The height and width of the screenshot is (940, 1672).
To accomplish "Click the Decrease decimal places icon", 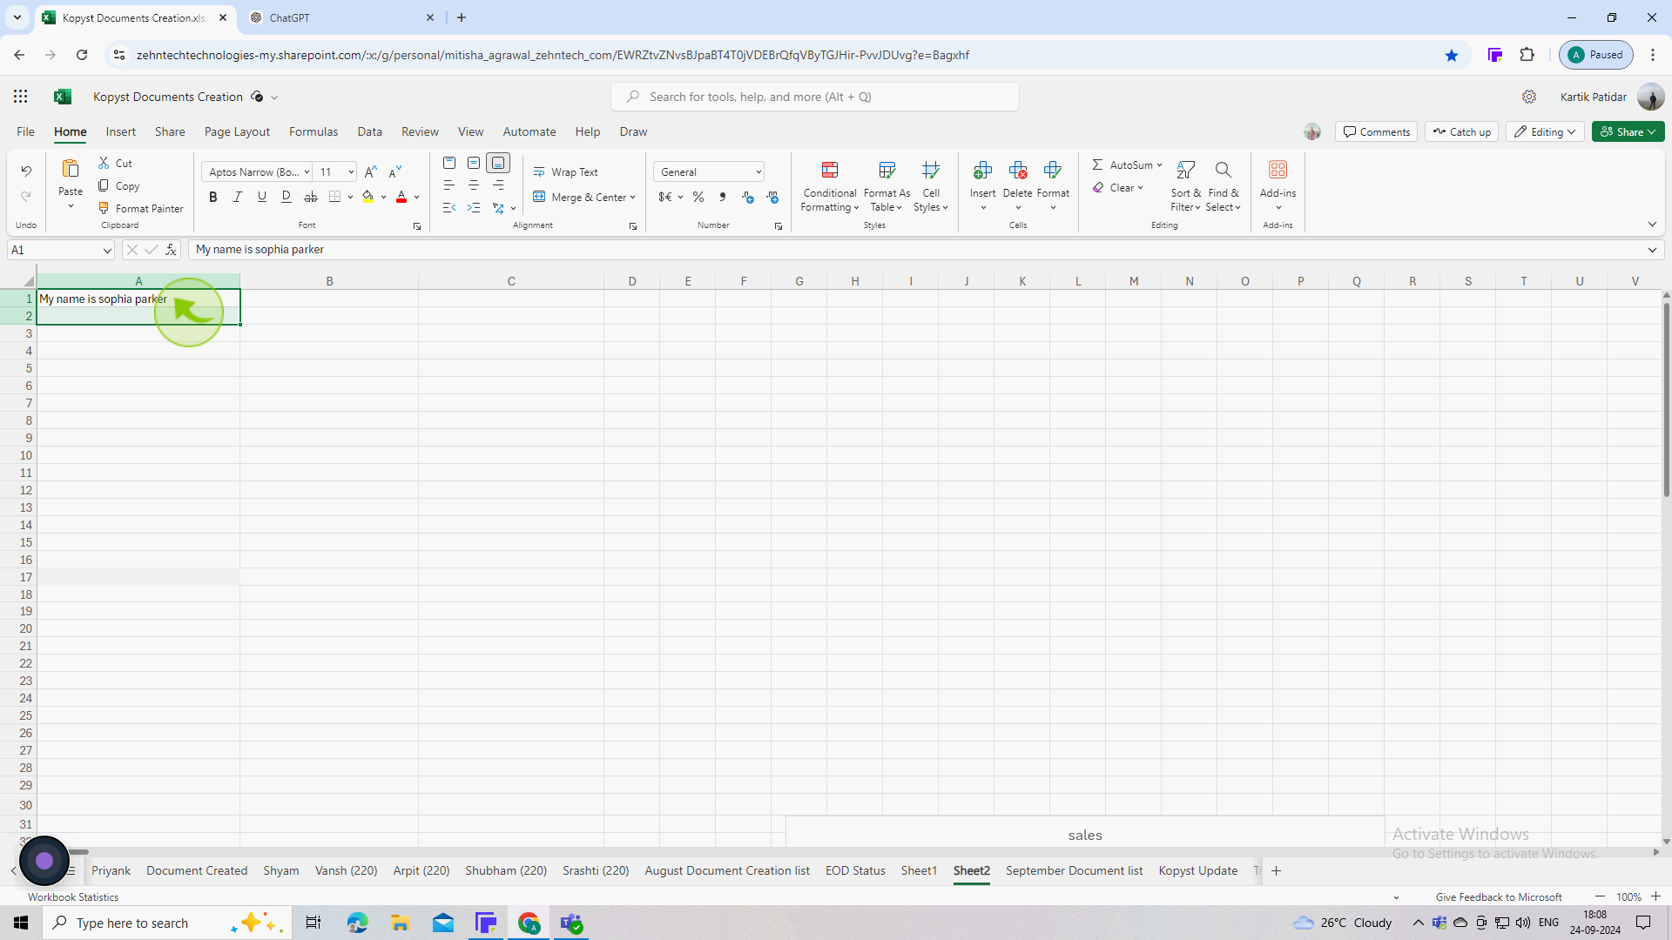I will tap(747, 197).
